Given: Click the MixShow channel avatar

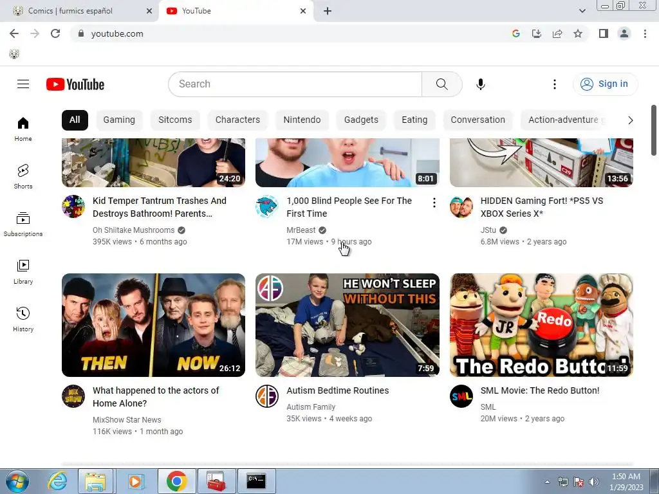Looking at the screenshot, I should (x=73, y=396).
